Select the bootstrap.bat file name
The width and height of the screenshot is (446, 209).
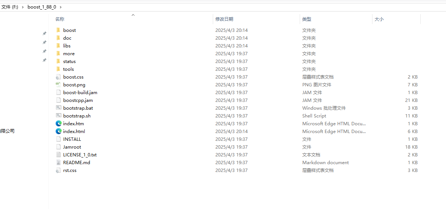[78, 108]
